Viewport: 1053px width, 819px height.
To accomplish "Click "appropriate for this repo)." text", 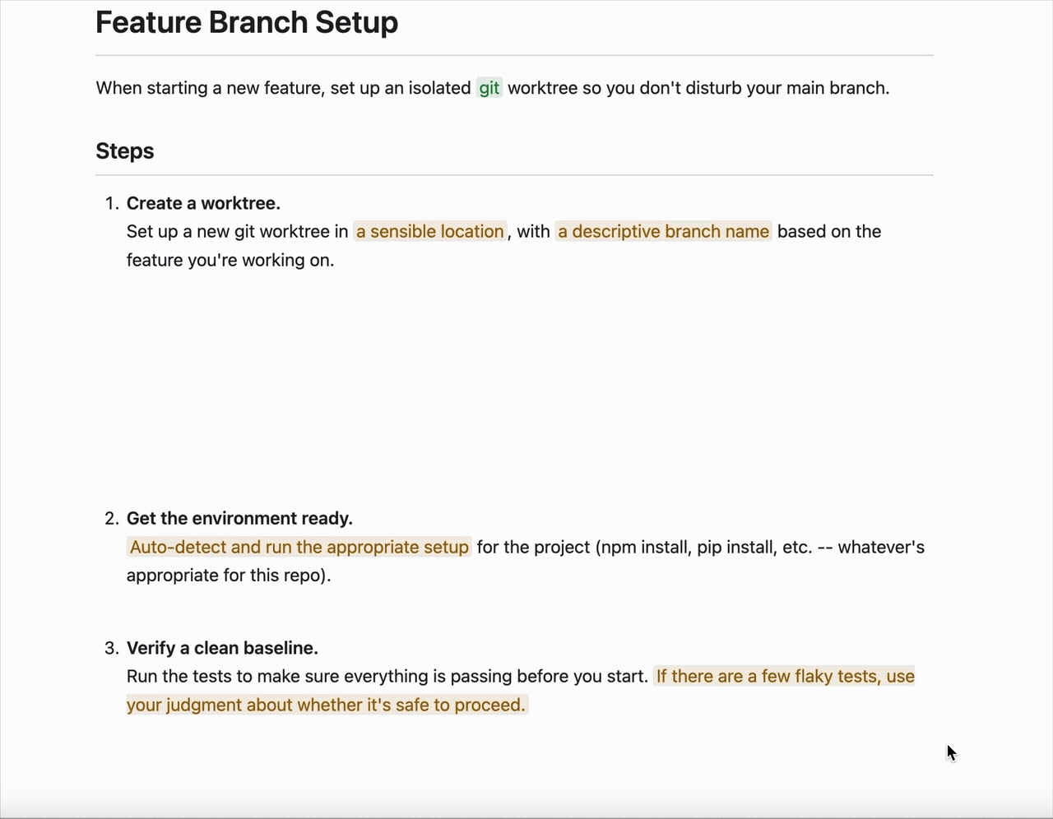I will [229, 576].
